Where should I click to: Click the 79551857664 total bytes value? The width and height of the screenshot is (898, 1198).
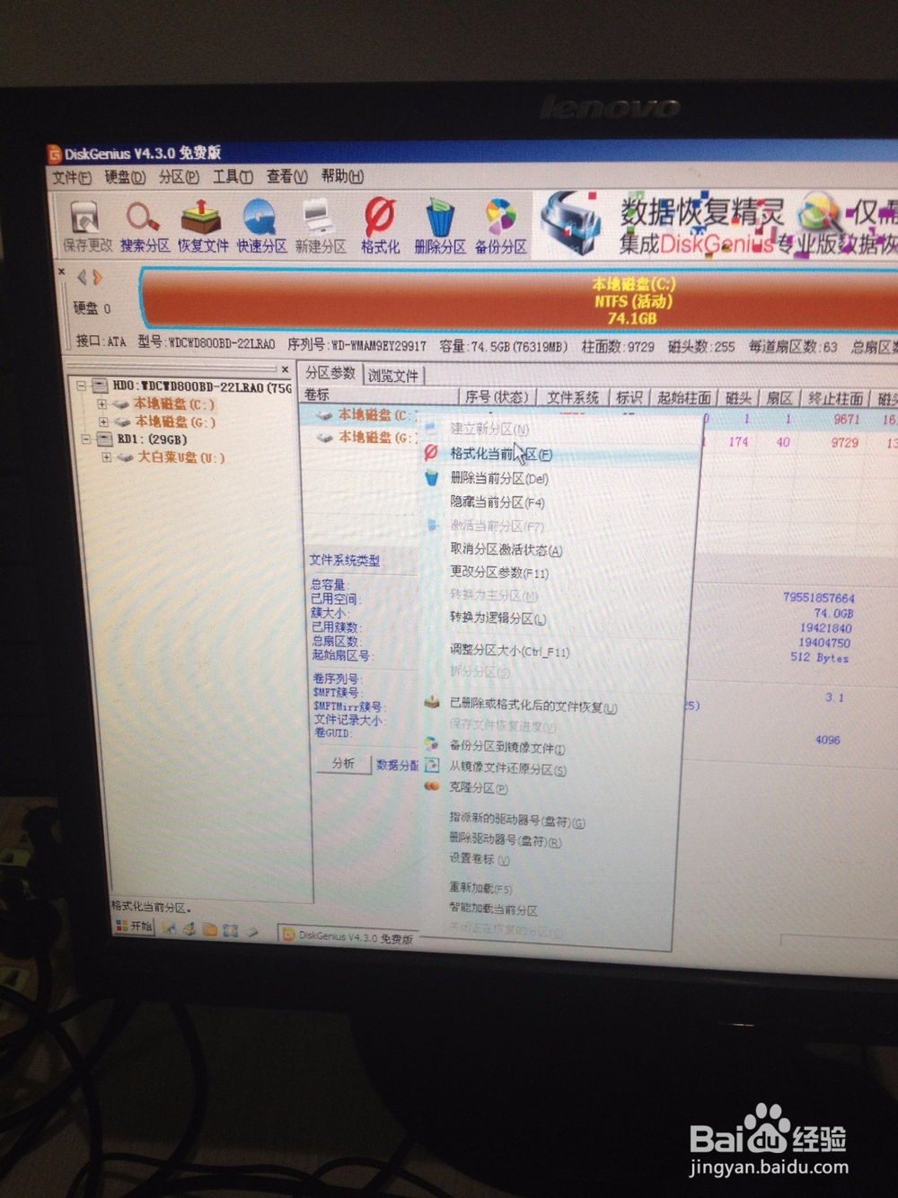click(818, 598)
